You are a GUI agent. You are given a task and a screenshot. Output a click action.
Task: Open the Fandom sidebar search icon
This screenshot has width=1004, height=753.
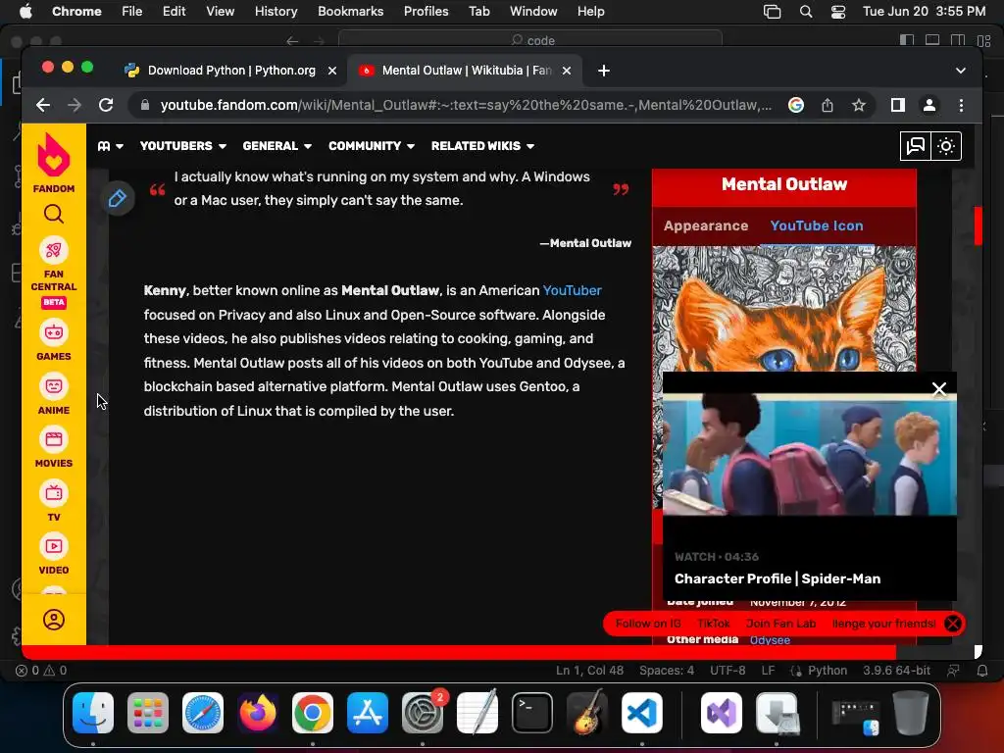(x=54, y=214)
